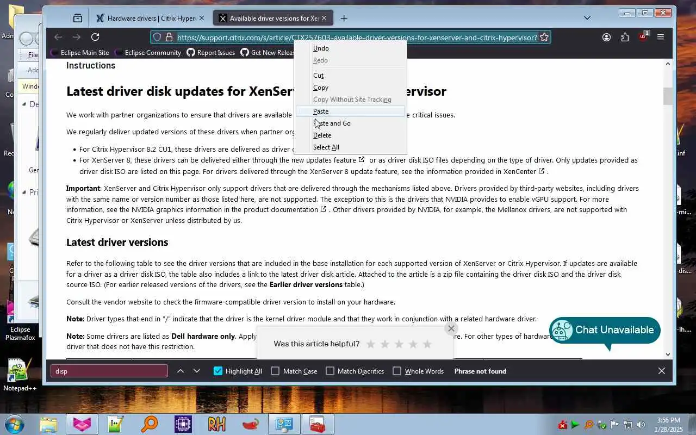The width and height of the screenshot is (696, 435).
Task: Open the Notepad++ desktop shortcut
Action: click(20, 375)
